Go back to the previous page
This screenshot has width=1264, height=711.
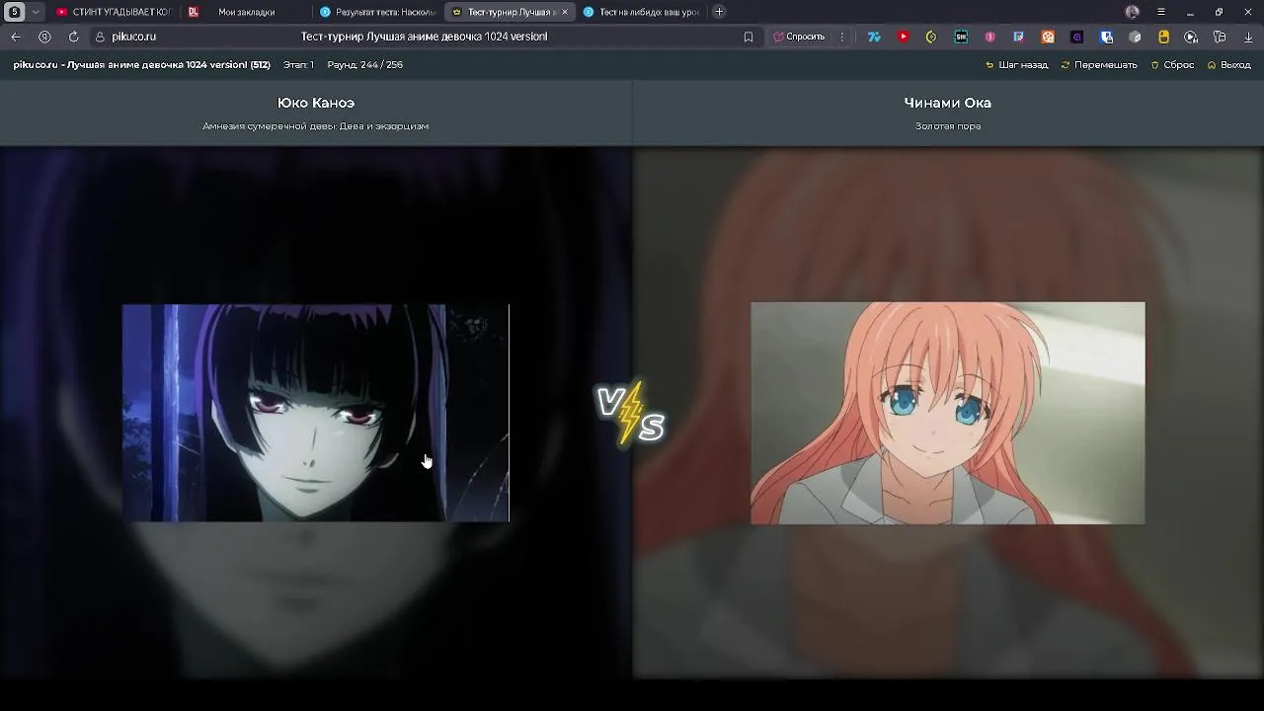(x=16, y=37)
